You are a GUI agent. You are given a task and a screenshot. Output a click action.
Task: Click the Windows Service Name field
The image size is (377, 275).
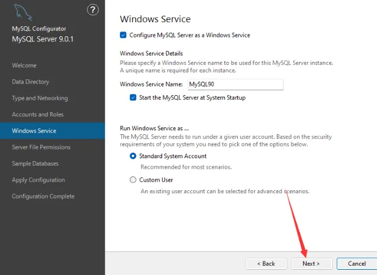(x=235, y=84)
